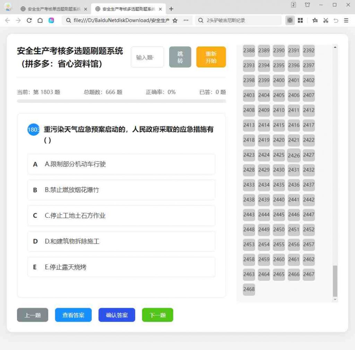Open the favorites bookmark icon on toolbar

[x=315, y=21]
